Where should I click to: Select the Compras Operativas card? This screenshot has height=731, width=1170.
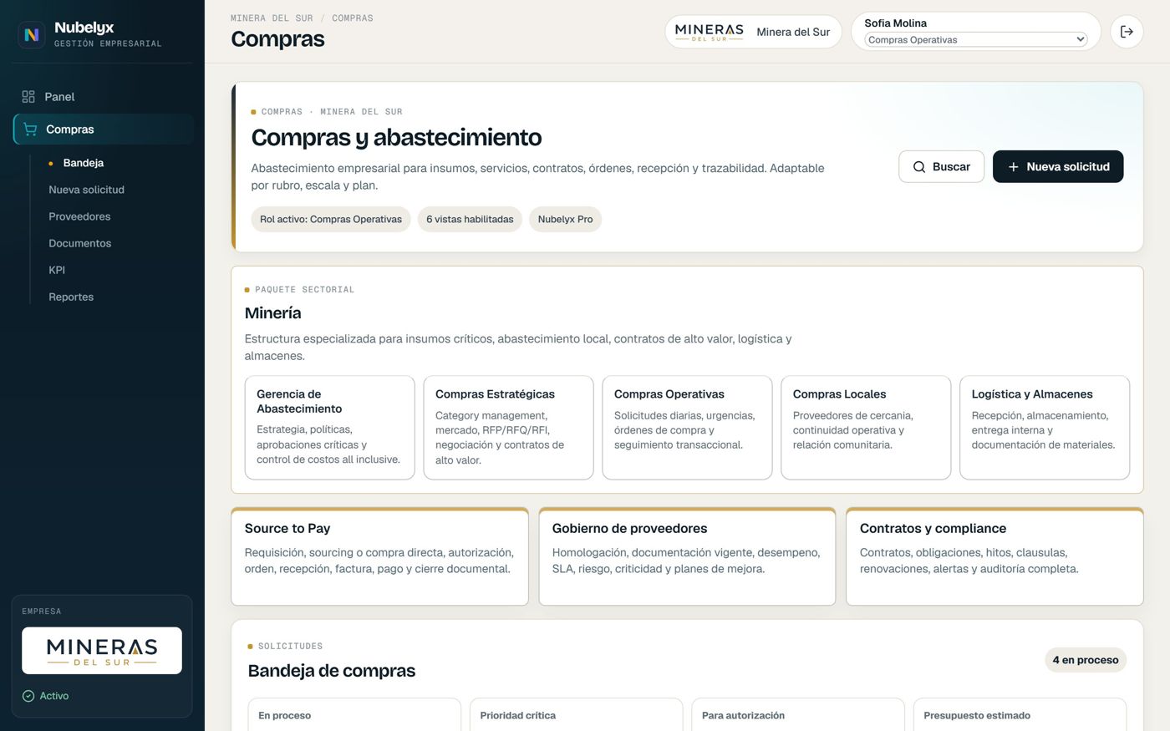click(x=687, y=428)
